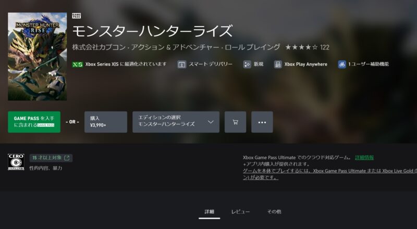Click the star rating with 122 reviews
Screen dimensions: 417x229
coord(307,47)
